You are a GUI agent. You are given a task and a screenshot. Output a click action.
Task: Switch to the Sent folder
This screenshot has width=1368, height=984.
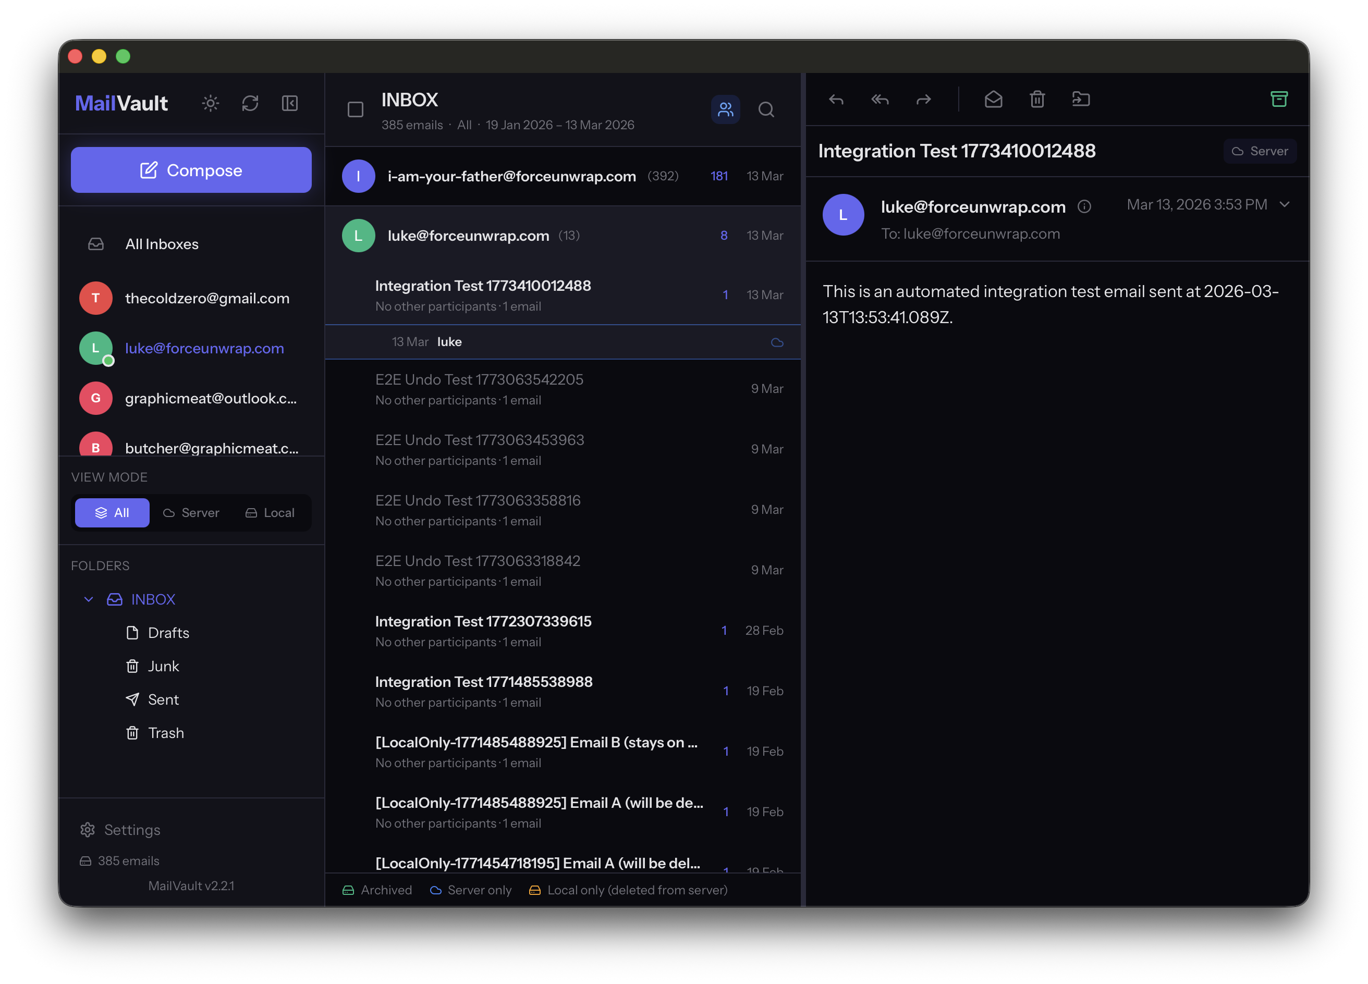click(163, 699)
